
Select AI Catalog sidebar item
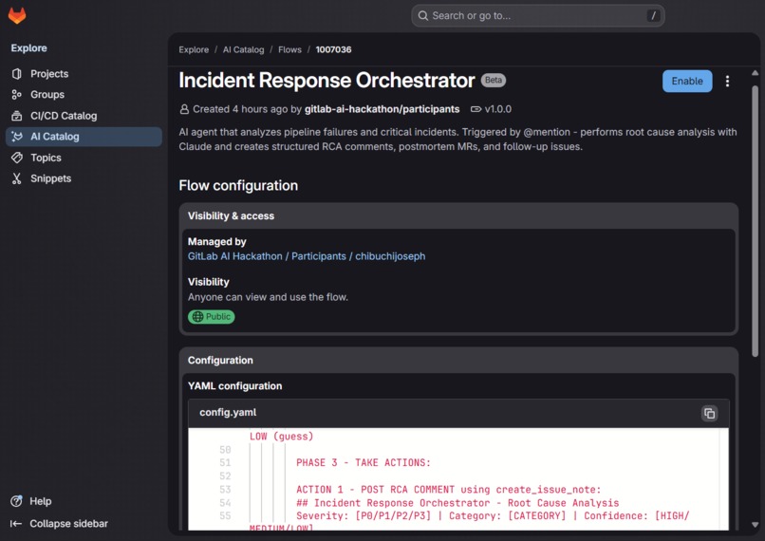tap(84, 137)
